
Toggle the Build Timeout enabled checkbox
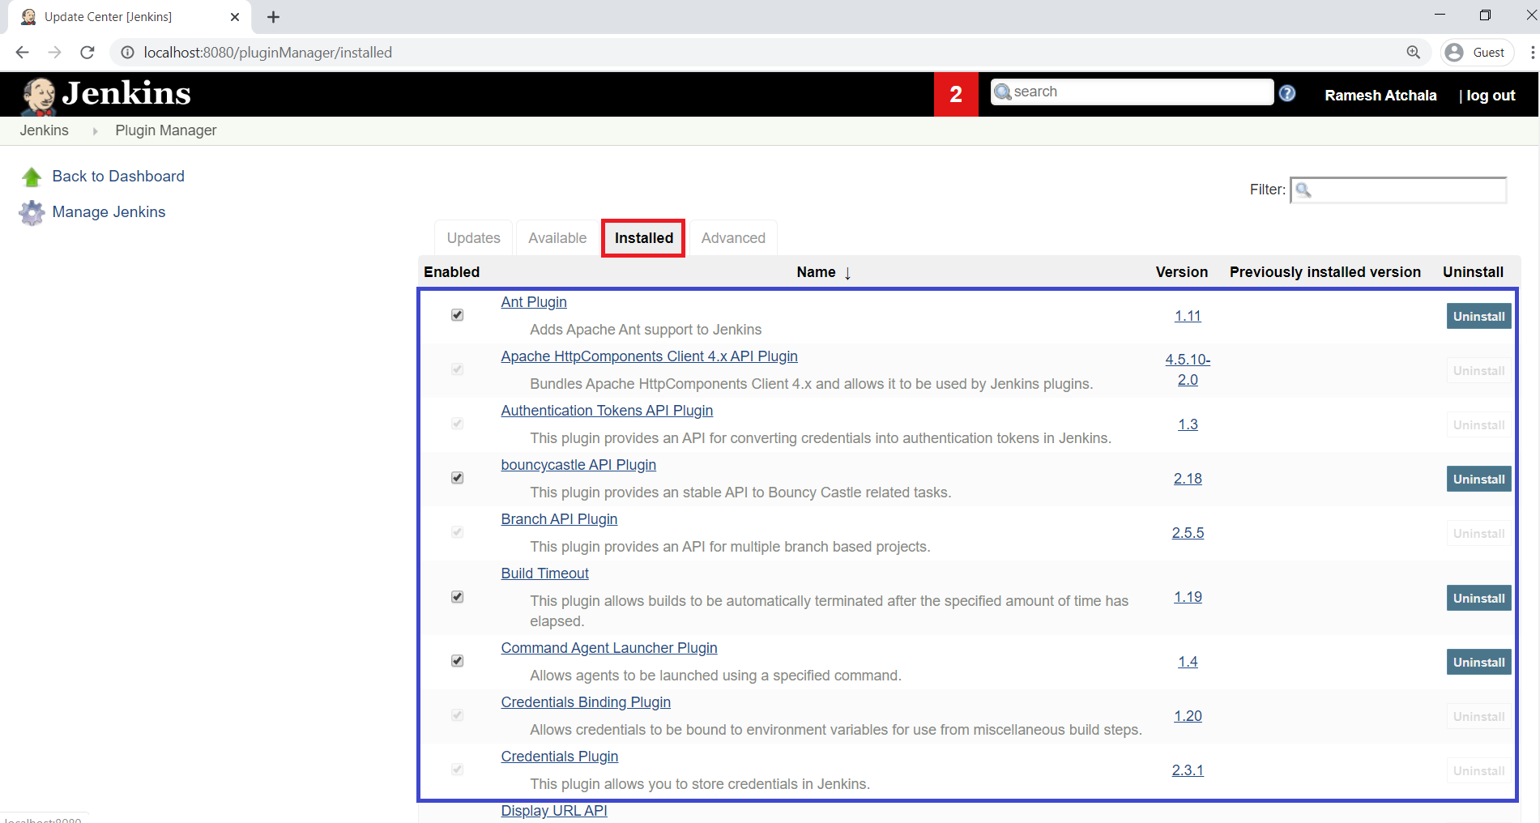(458, 597)
